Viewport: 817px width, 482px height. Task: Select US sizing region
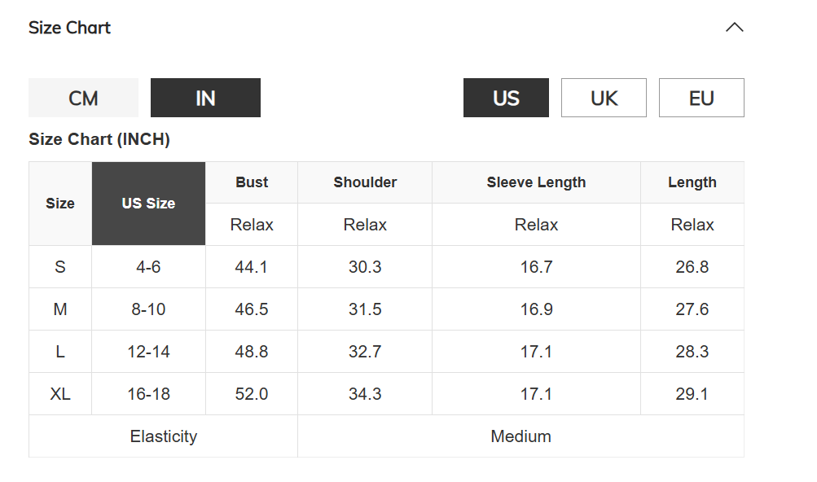click(x=506, y=99)
